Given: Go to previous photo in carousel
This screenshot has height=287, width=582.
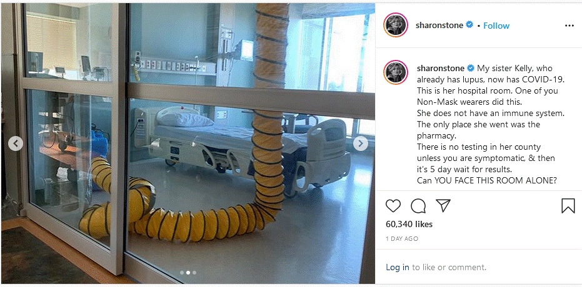Looking at the screenshot, I should [x=16, y=143].
